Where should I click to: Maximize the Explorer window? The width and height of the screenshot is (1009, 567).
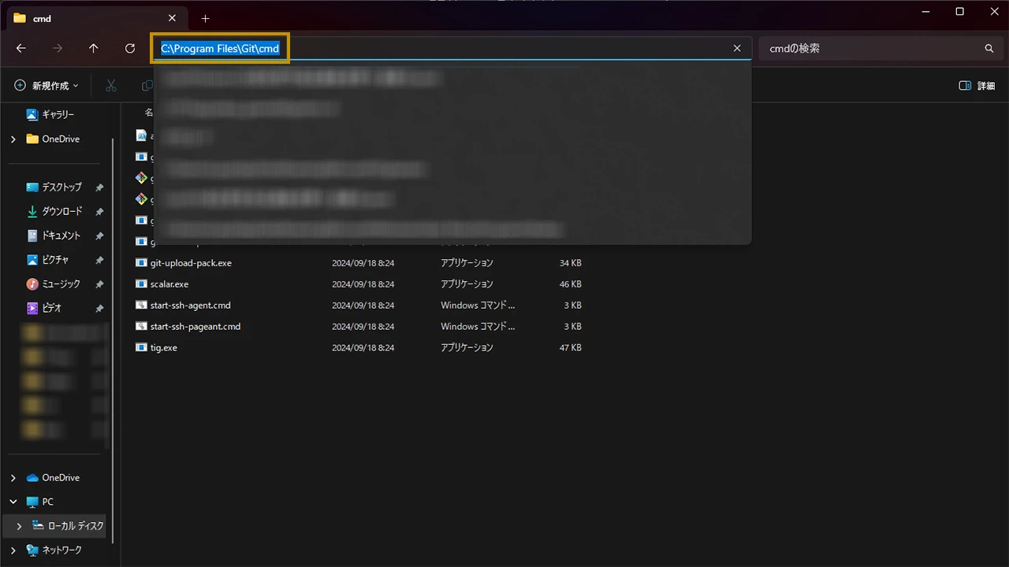click(959, 12)
